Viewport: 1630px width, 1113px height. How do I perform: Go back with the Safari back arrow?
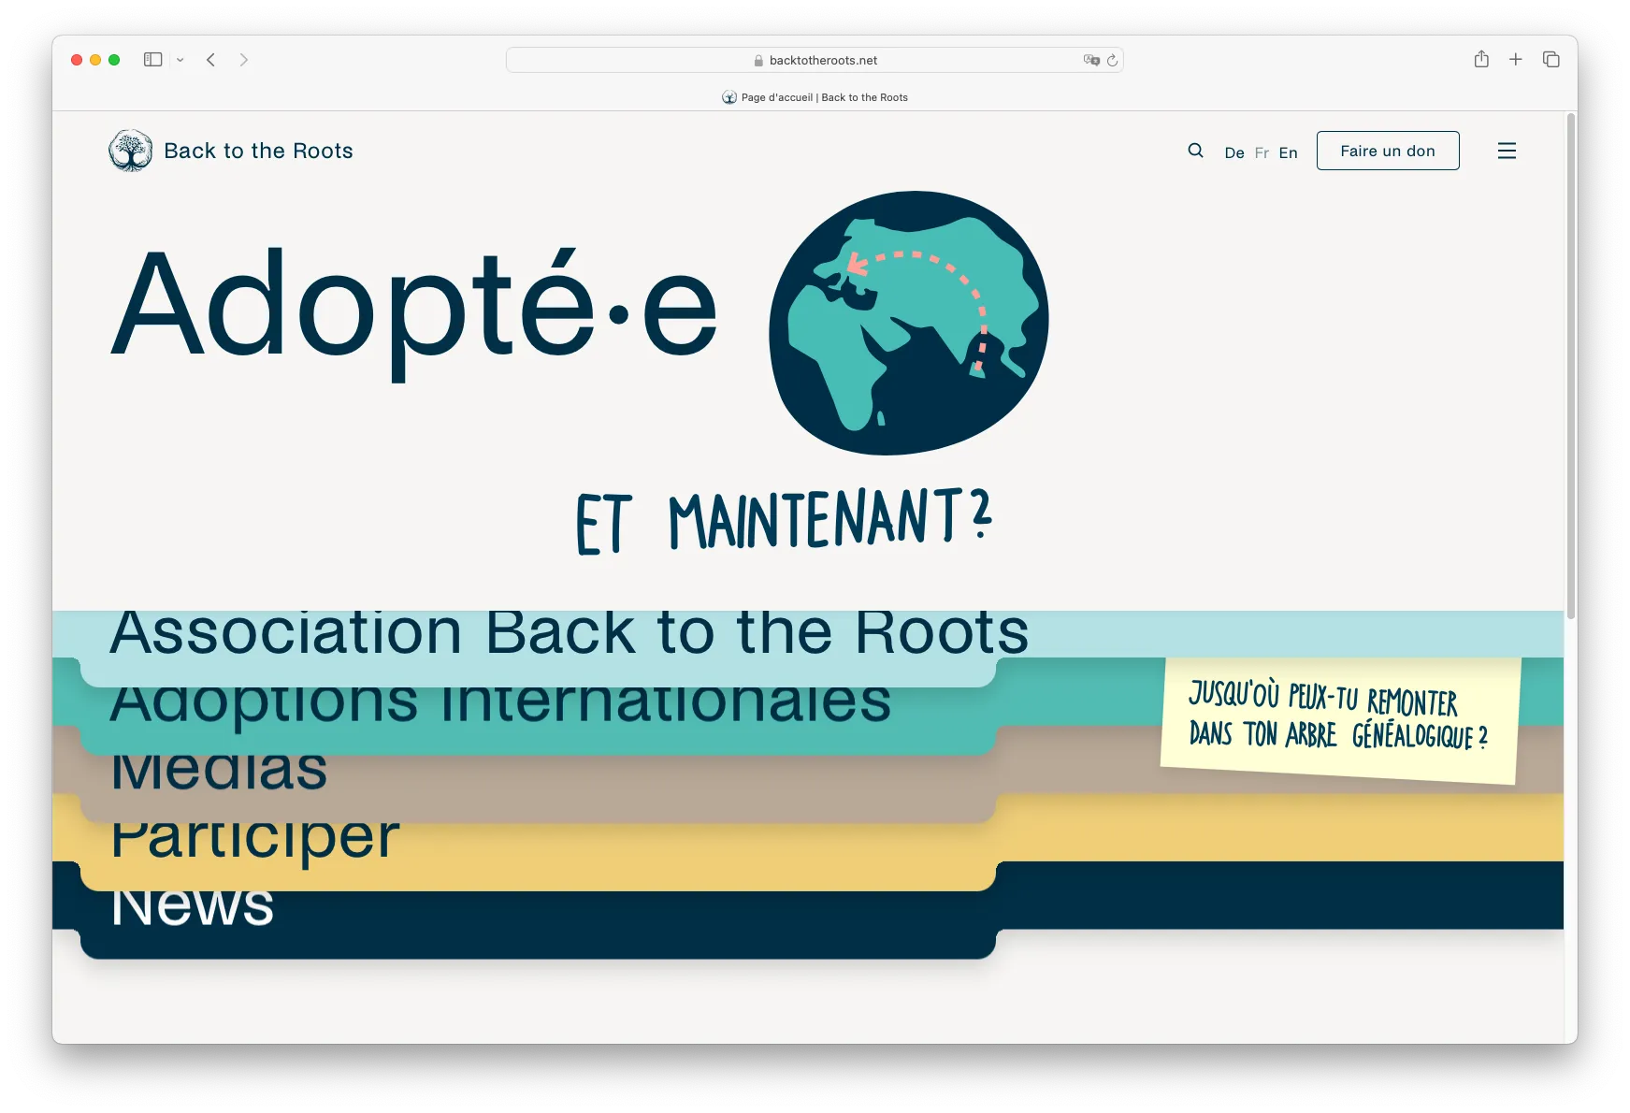211,60
